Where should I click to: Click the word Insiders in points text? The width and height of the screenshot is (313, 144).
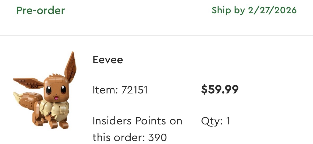pos(112,121)
